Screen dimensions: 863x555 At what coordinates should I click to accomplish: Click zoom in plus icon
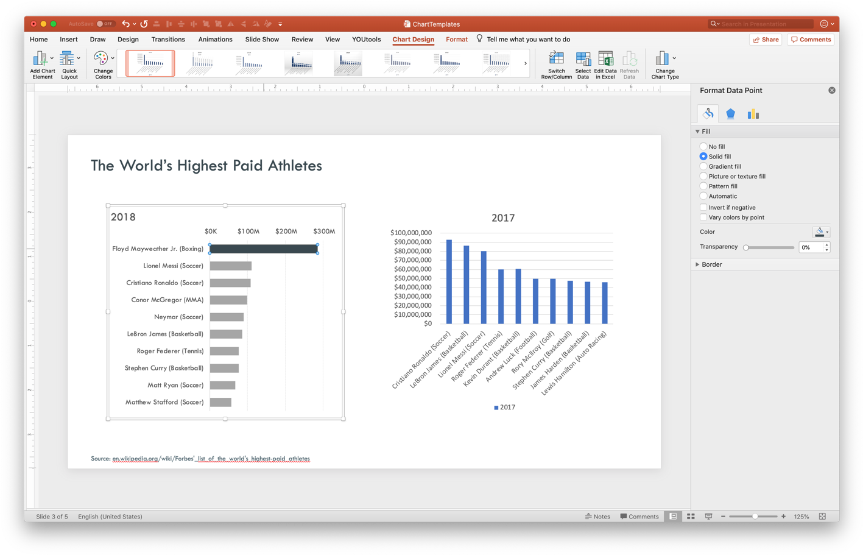point(783,517)
